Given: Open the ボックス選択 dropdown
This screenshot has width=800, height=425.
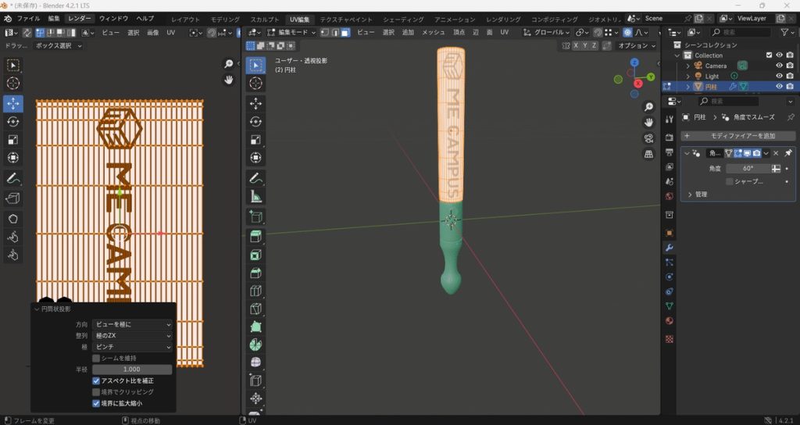Looking at the screenshot, I should tap(58, 45).
